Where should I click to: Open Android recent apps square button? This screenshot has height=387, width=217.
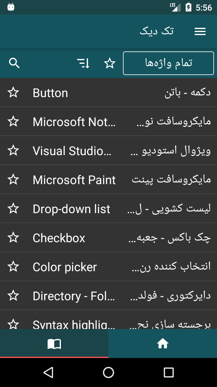[169, 372]
